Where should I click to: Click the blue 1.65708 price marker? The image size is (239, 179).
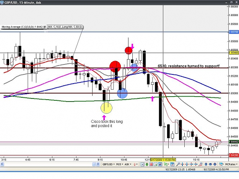point(234,32)
